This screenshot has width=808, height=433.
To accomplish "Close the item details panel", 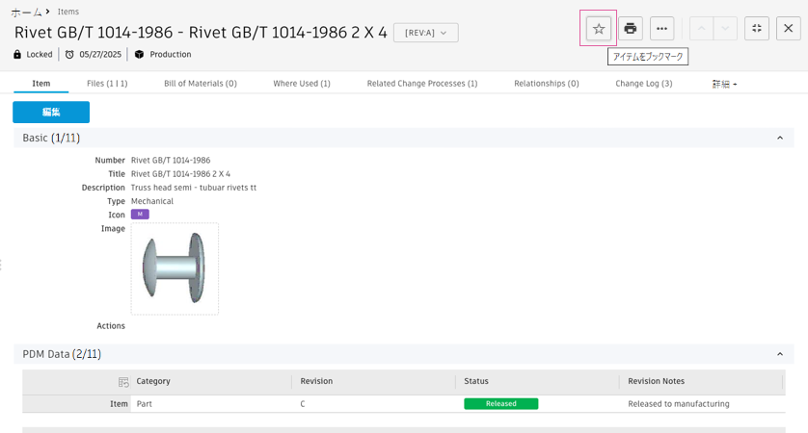I will (789, 28).
